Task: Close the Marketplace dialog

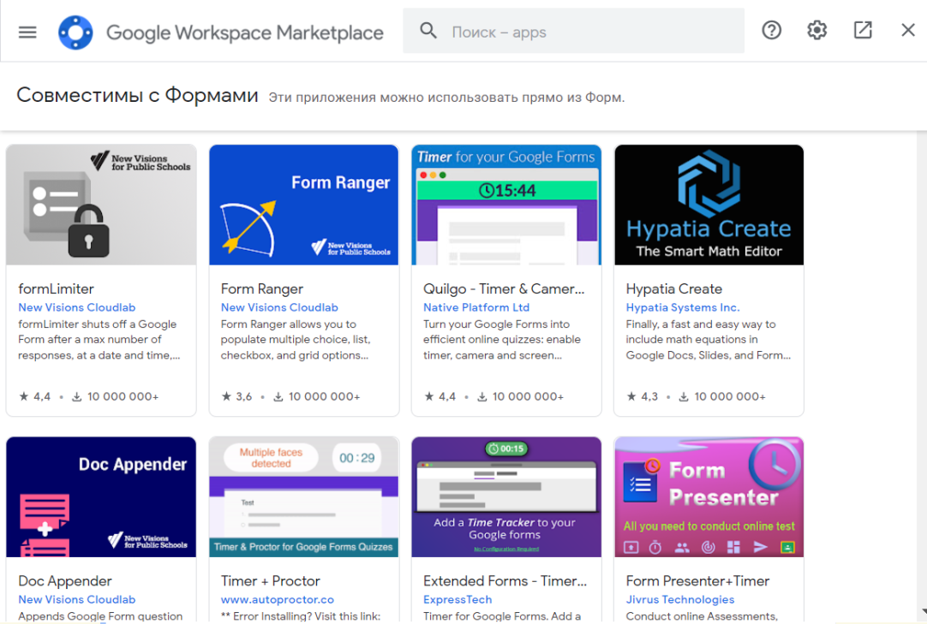Action: [908, 30]
